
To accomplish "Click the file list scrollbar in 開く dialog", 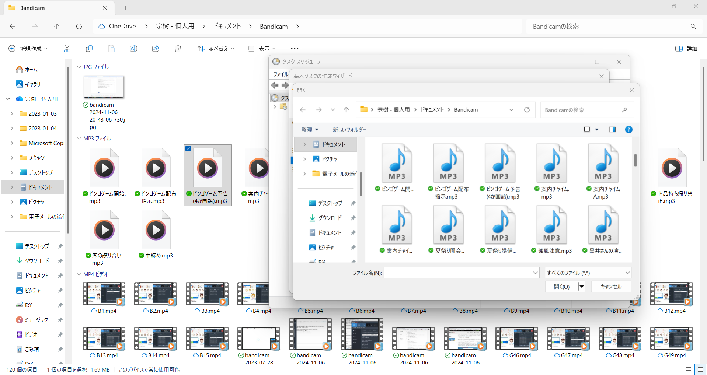I will [x=635, y=160].
